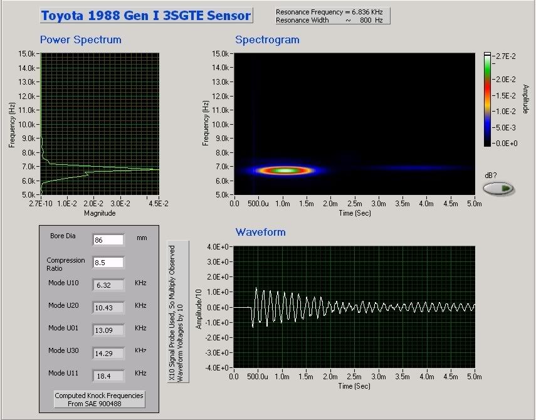The image size is (536, 420).
Task: Select the Mode U01 frequency value
Action: 108,330
